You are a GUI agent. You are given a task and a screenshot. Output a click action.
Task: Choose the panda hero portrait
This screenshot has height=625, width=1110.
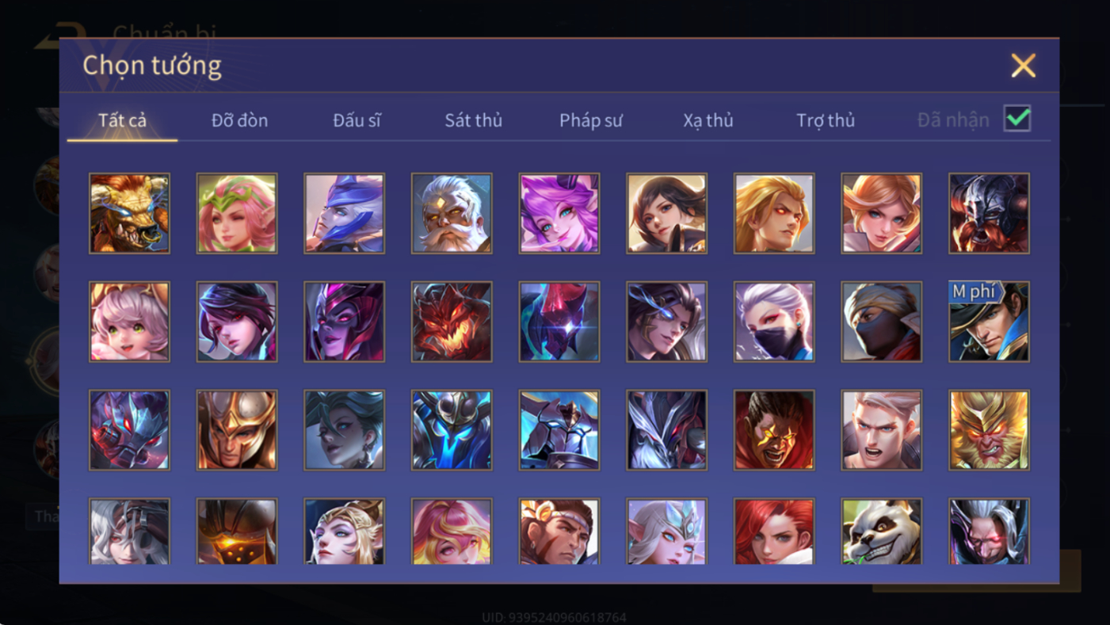(882, 532)
